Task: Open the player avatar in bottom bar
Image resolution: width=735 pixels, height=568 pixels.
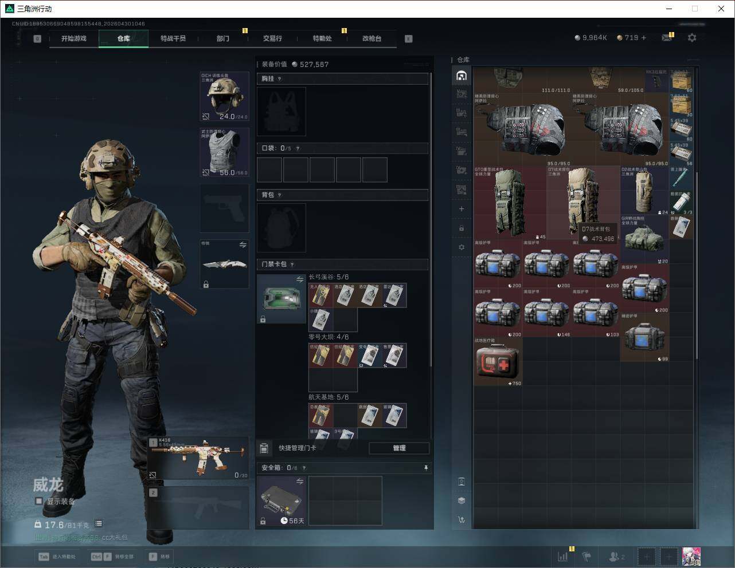Action: (691, 556)
